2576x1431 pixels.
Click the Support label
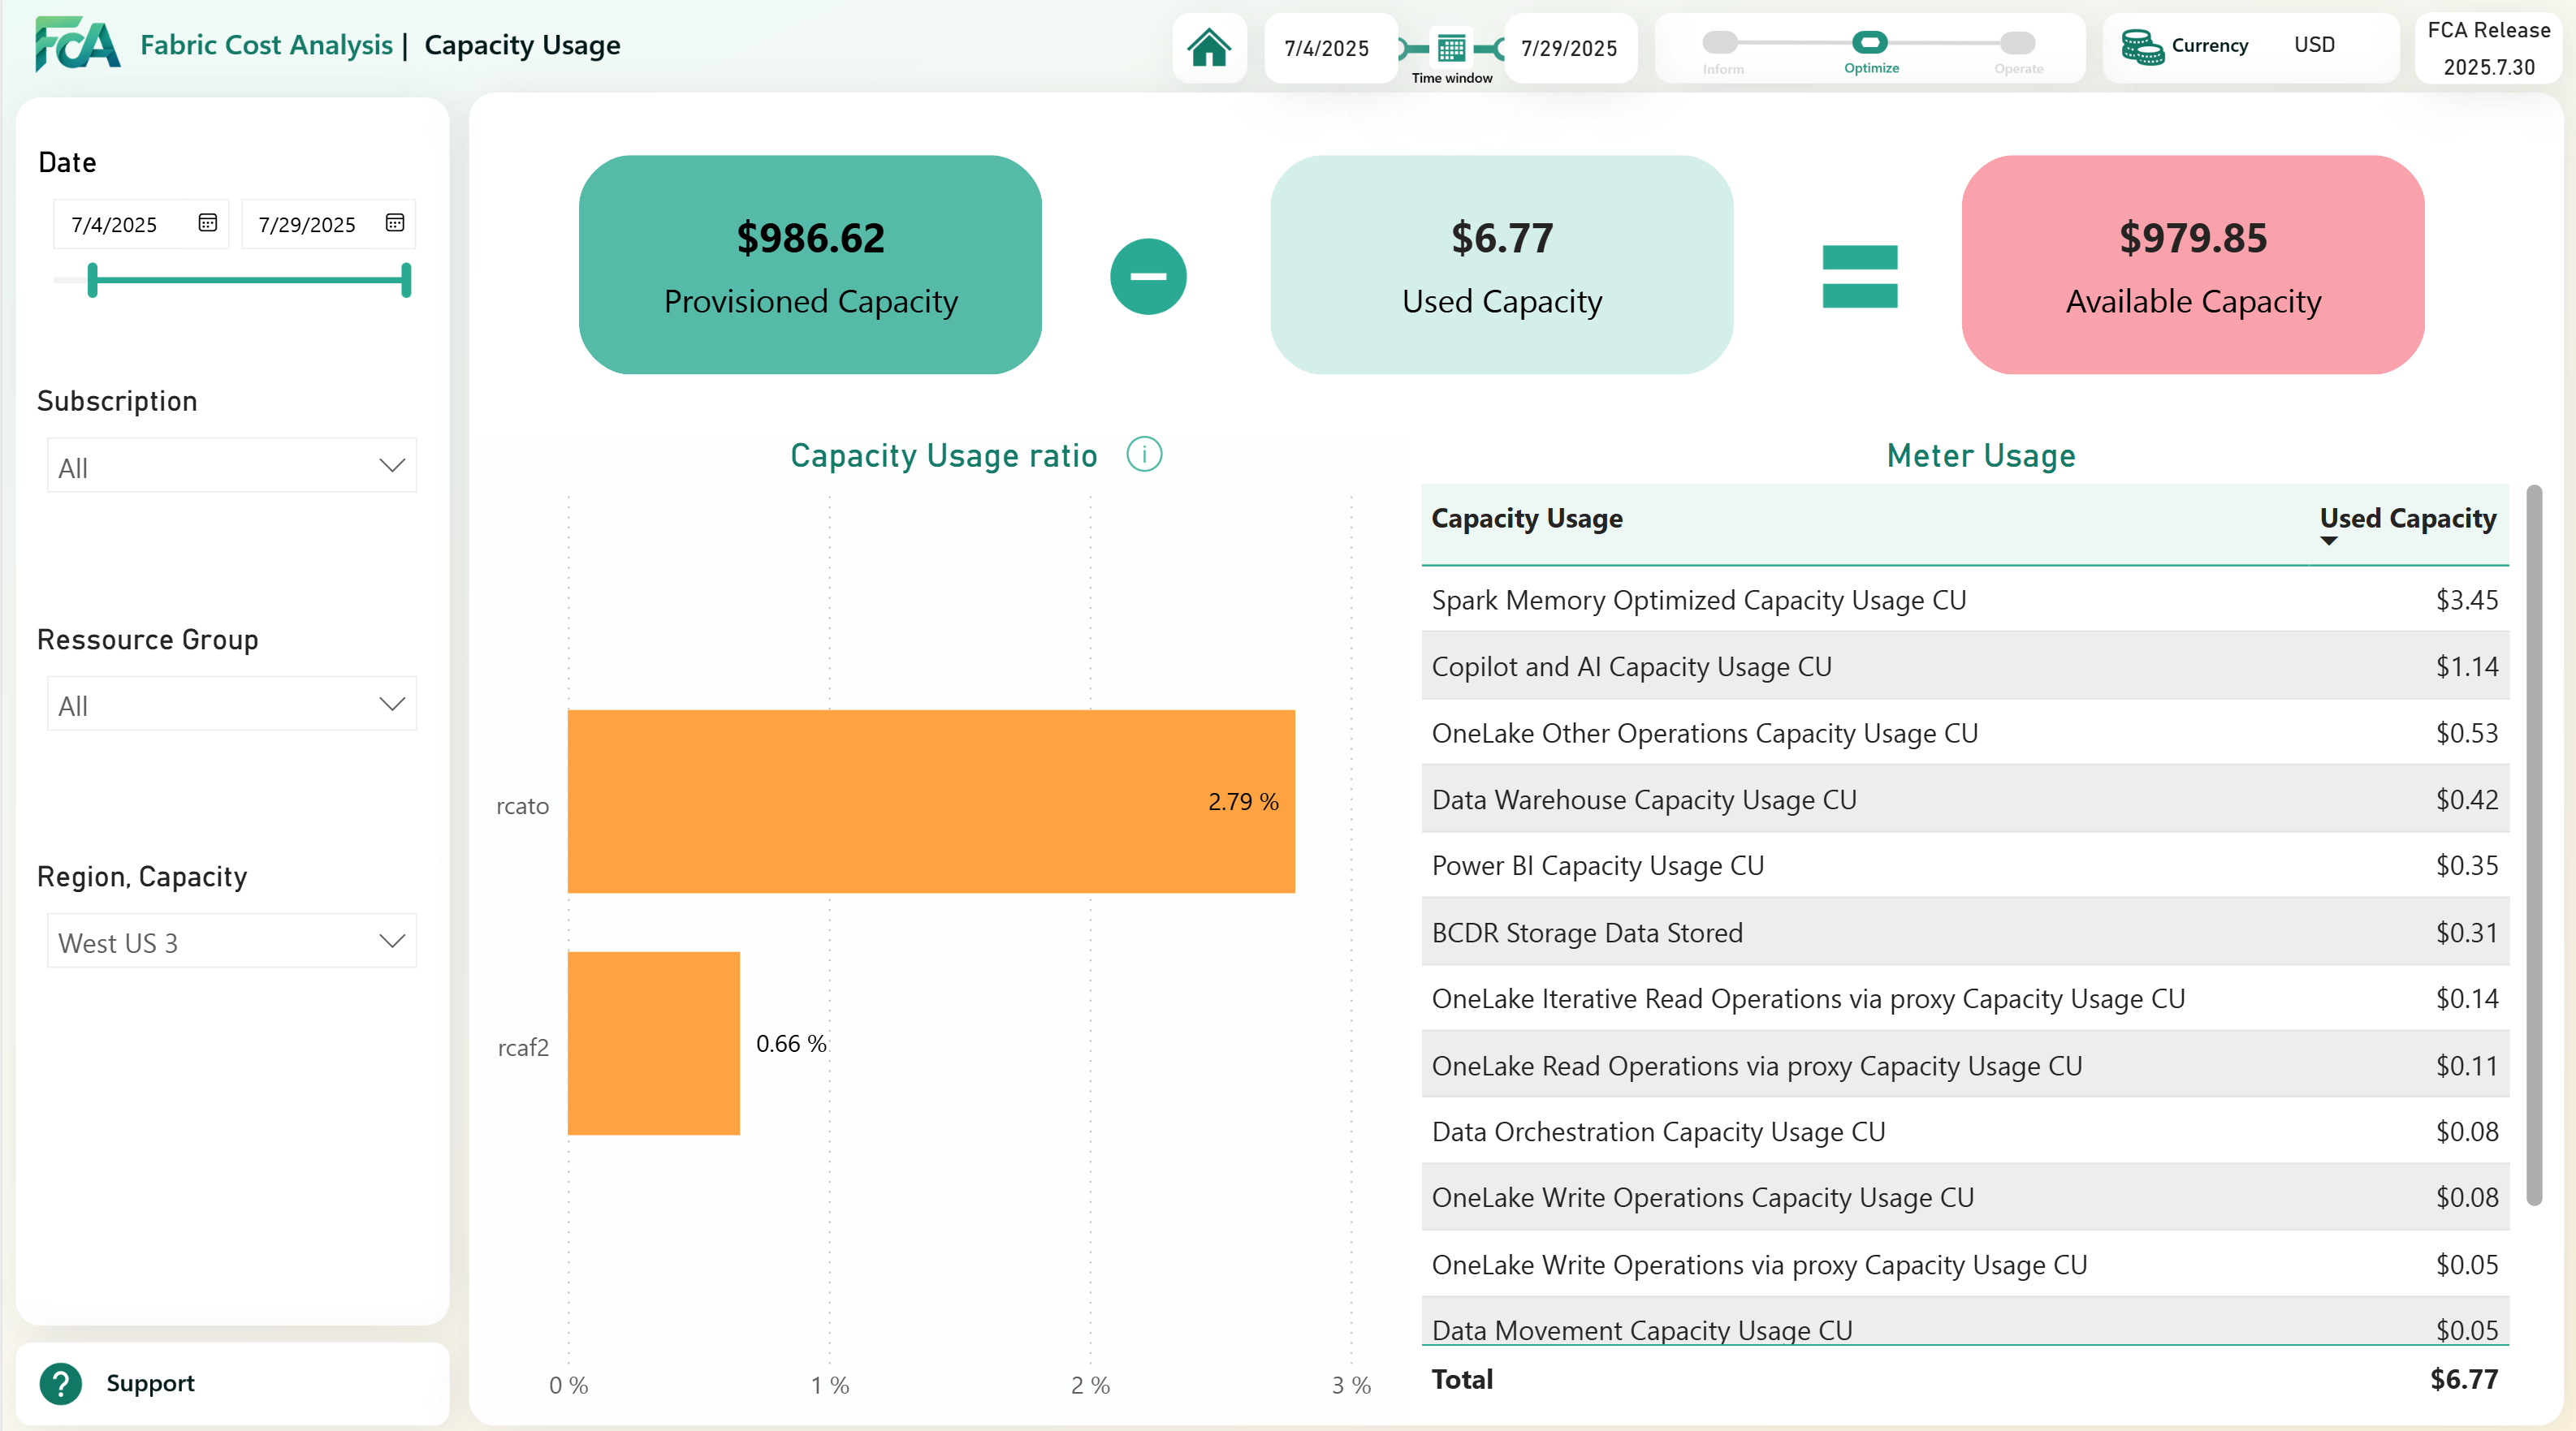coord(151,1384)
